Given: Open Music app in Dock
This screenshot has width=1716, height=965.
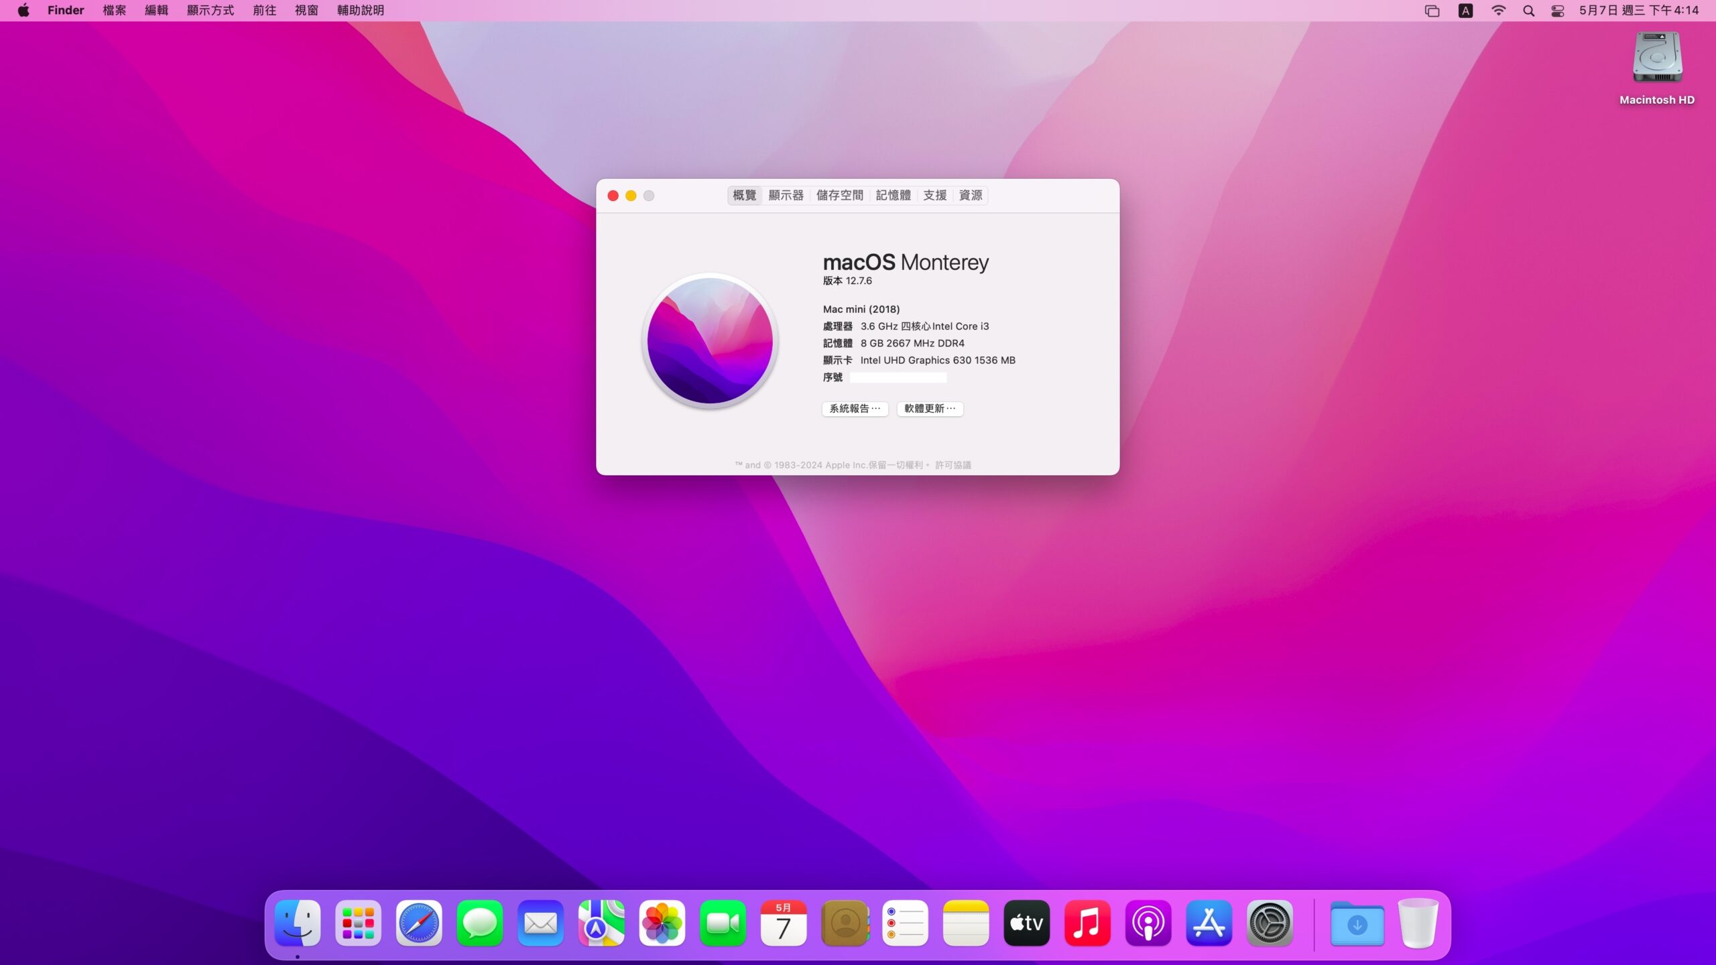Looking at the screenshot, I should 1087,923.
